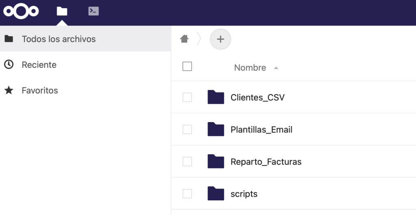416x215 pixels.
Task: Open the terminal app icon
Action: [x=93, y=11]
